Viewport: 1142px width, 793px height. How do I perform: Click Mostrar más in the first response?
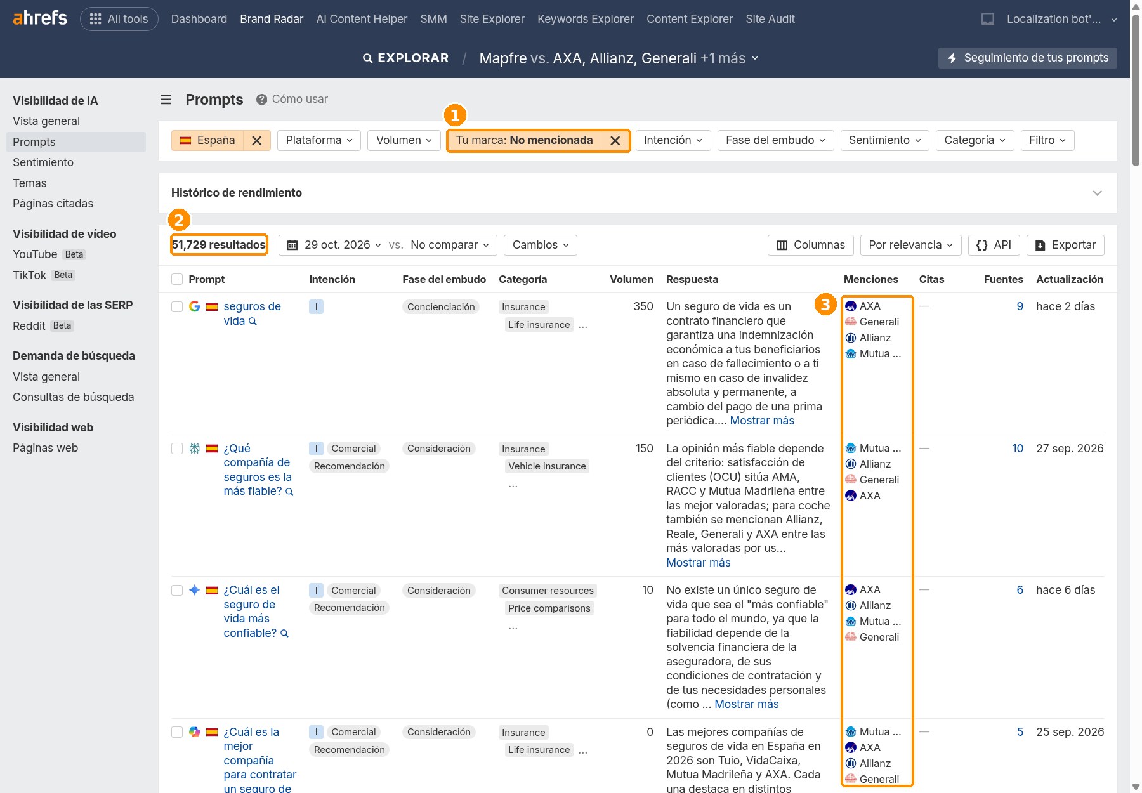click(762, 421)
